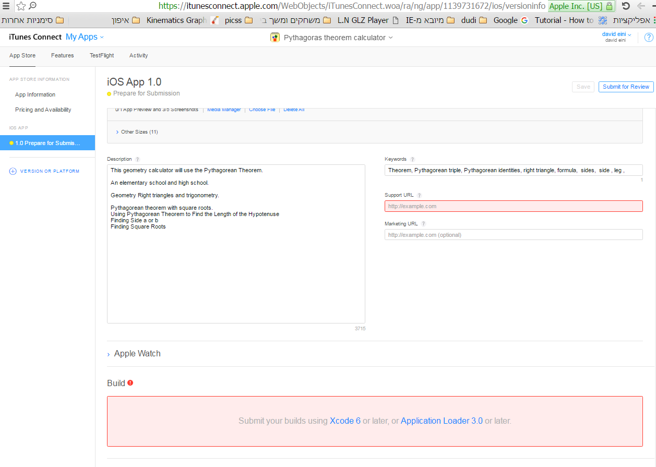Viewport: 656px width, 467px height.
Task: Open the iTunes Connect help question mark
Action: click(x=649, y=38)
